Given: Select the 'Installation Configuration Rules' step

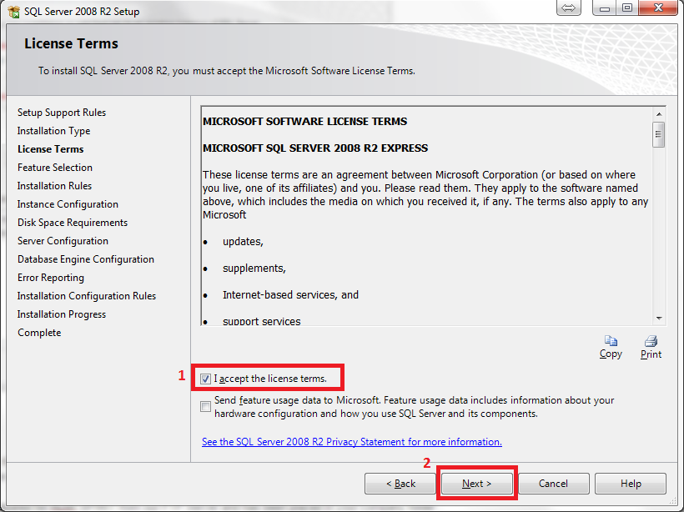Looking at the screenshot, I should click(x=87, y=296).
